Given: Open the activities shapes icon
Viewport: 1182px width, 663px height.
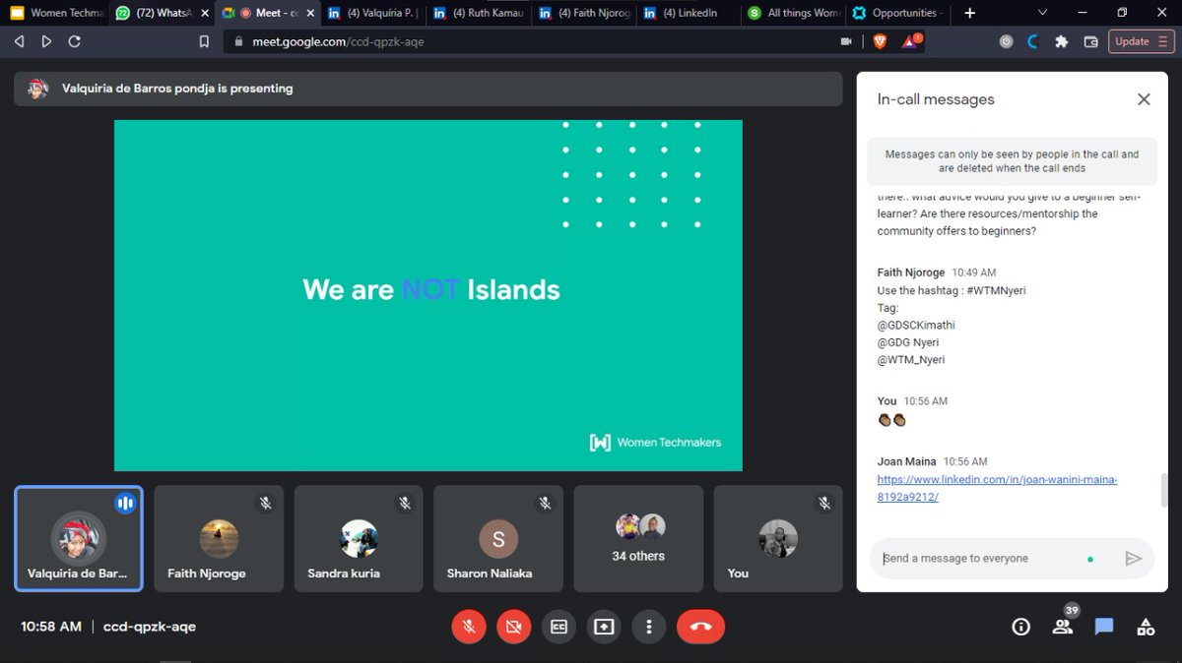Looking at the screenshot, I should [1146, 627].
